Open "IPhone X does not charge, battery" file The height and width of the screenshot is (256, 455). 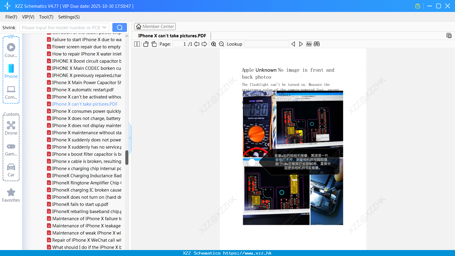tap(84, 118)
